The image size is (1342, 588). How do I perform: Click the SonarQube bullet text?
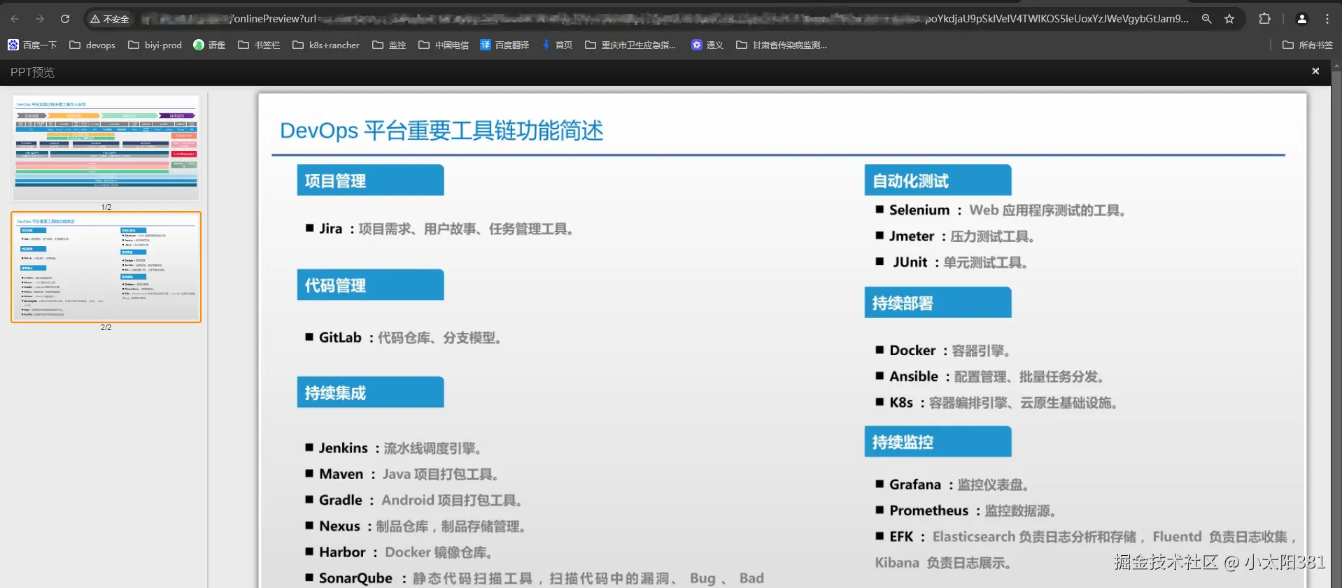(535, 578)
